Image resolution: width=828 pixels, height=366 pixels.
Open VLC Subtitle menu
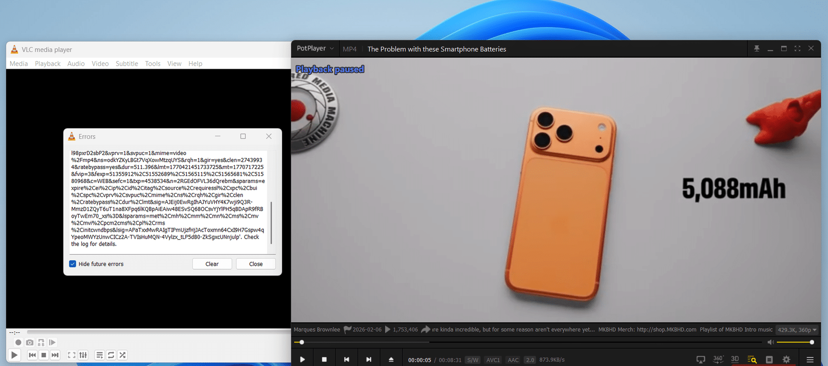(x=126, y=64)
